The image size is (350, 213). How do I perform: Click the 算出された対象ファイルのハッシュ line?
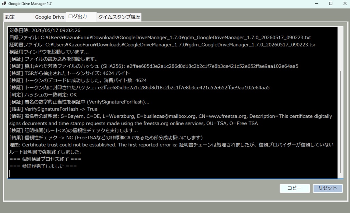pos(153,66)
